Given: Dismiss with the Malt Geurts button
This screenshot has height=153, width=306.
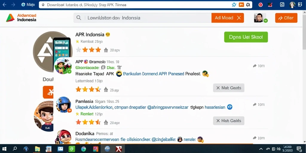Looking at the screenshot, I should 229,88.
